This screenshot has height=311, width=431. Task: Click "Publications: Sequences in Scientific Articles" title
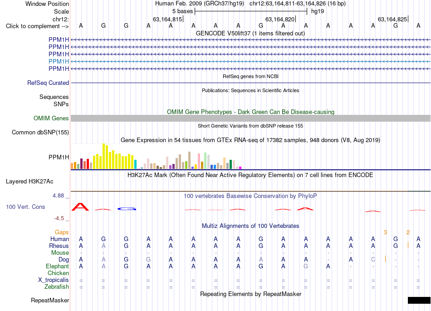point(250,90)
